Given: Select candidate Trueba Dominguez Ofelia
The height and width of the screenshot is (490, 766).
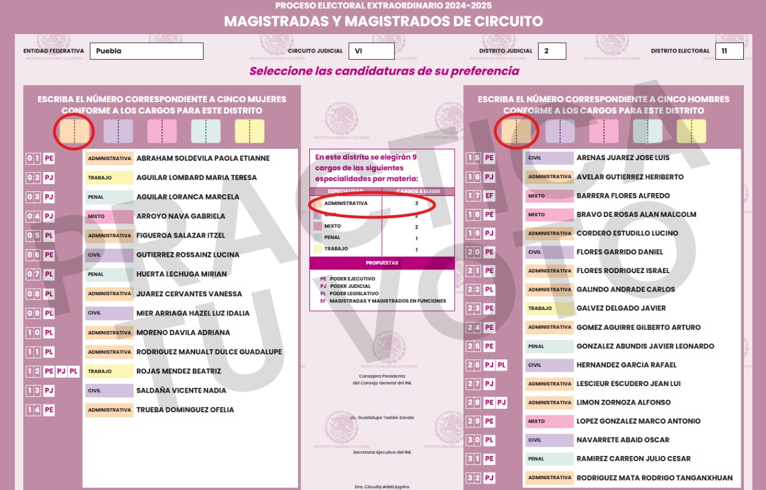Looking at the screenshot, I should tap(185, 410).
